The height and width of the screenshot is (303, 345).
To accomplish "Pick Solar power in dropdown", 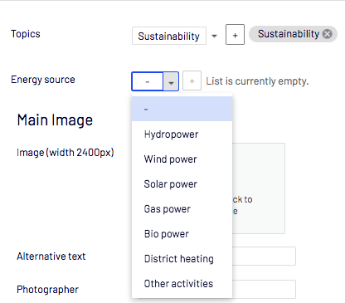I will tap(182, 184).
